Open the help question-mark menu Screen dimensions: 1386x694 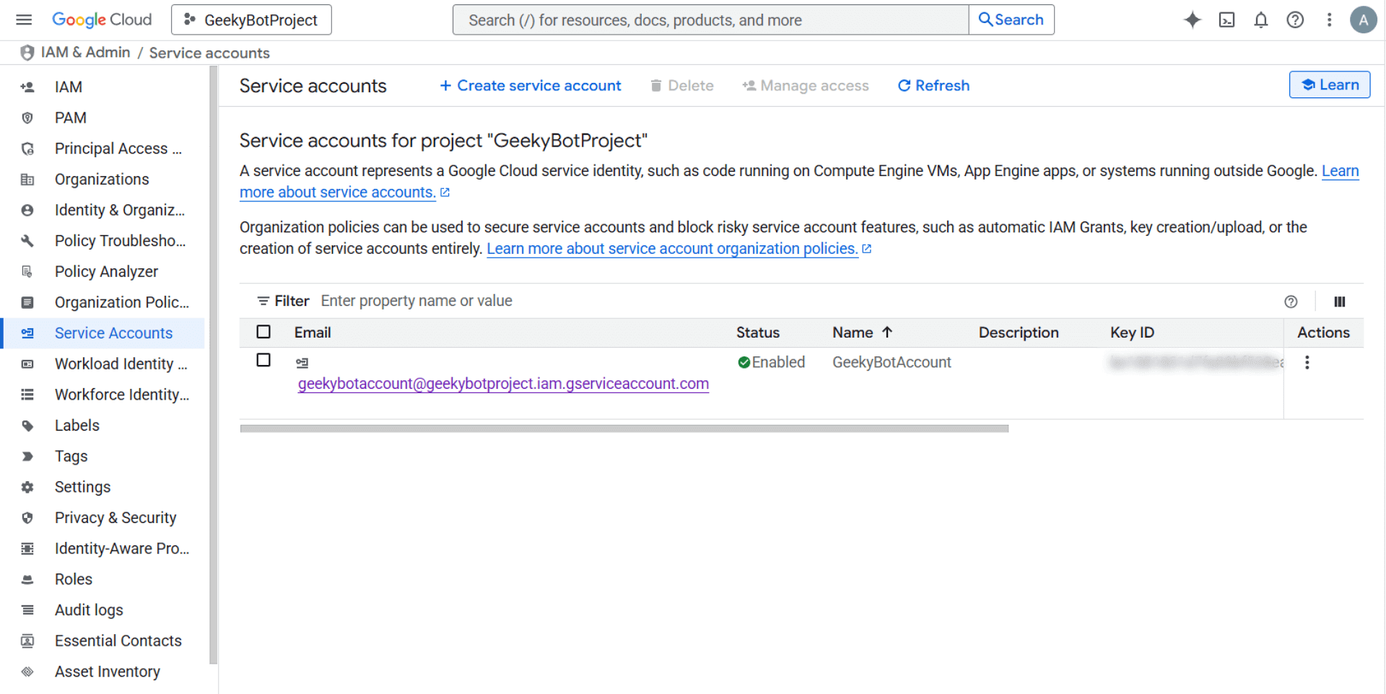point(1295,19)
